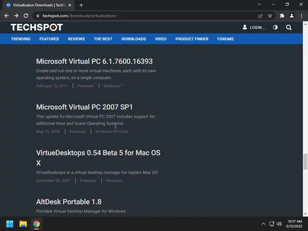
Task: Open the TechSpot search magnifier
Action: (x=289, y=27)
